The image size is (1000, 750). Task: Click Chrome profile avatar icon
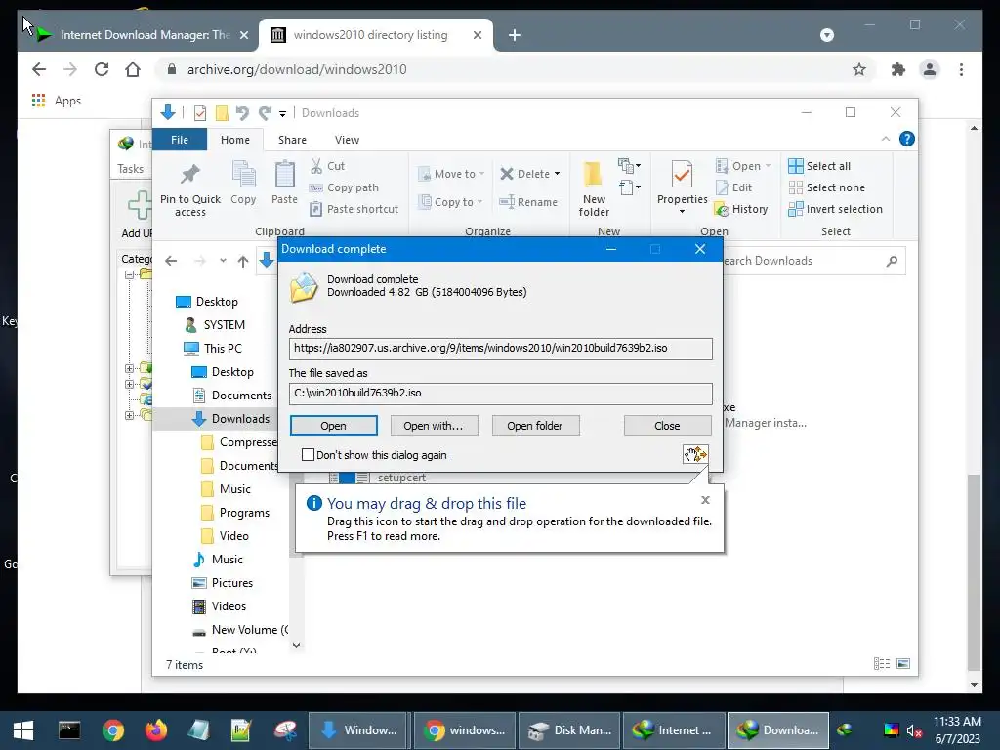point(930,69)
